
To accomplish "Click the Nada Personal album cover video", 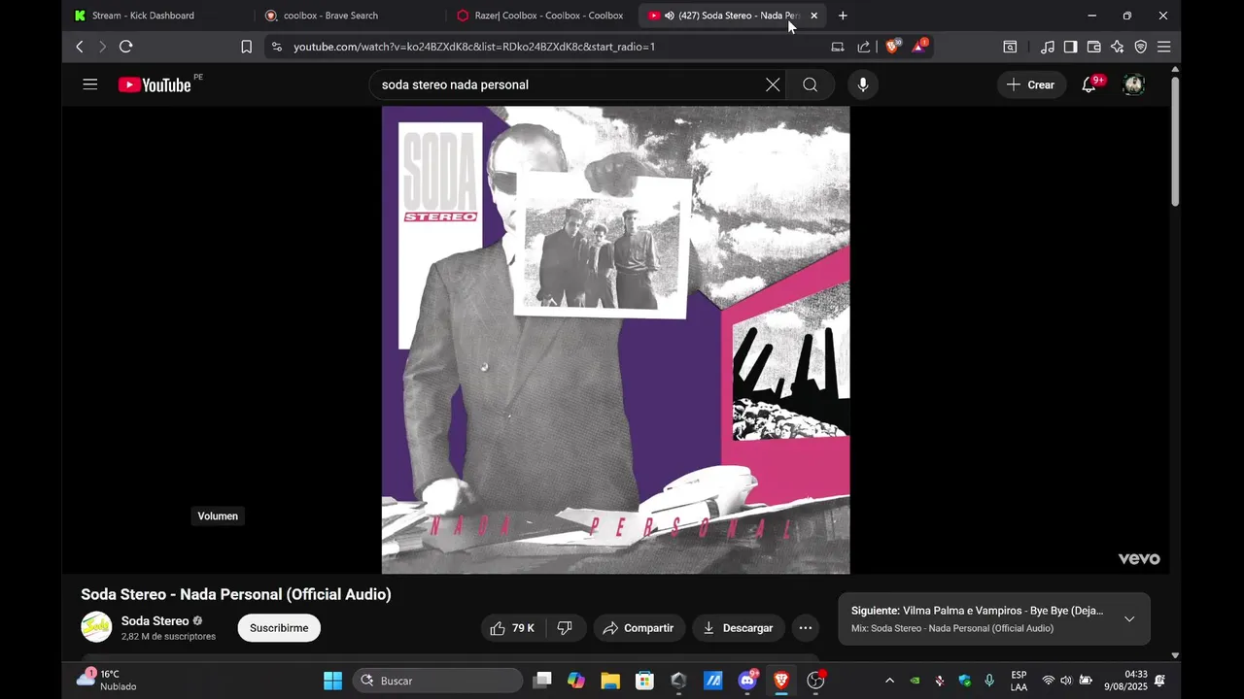I will tap(615, 340).
